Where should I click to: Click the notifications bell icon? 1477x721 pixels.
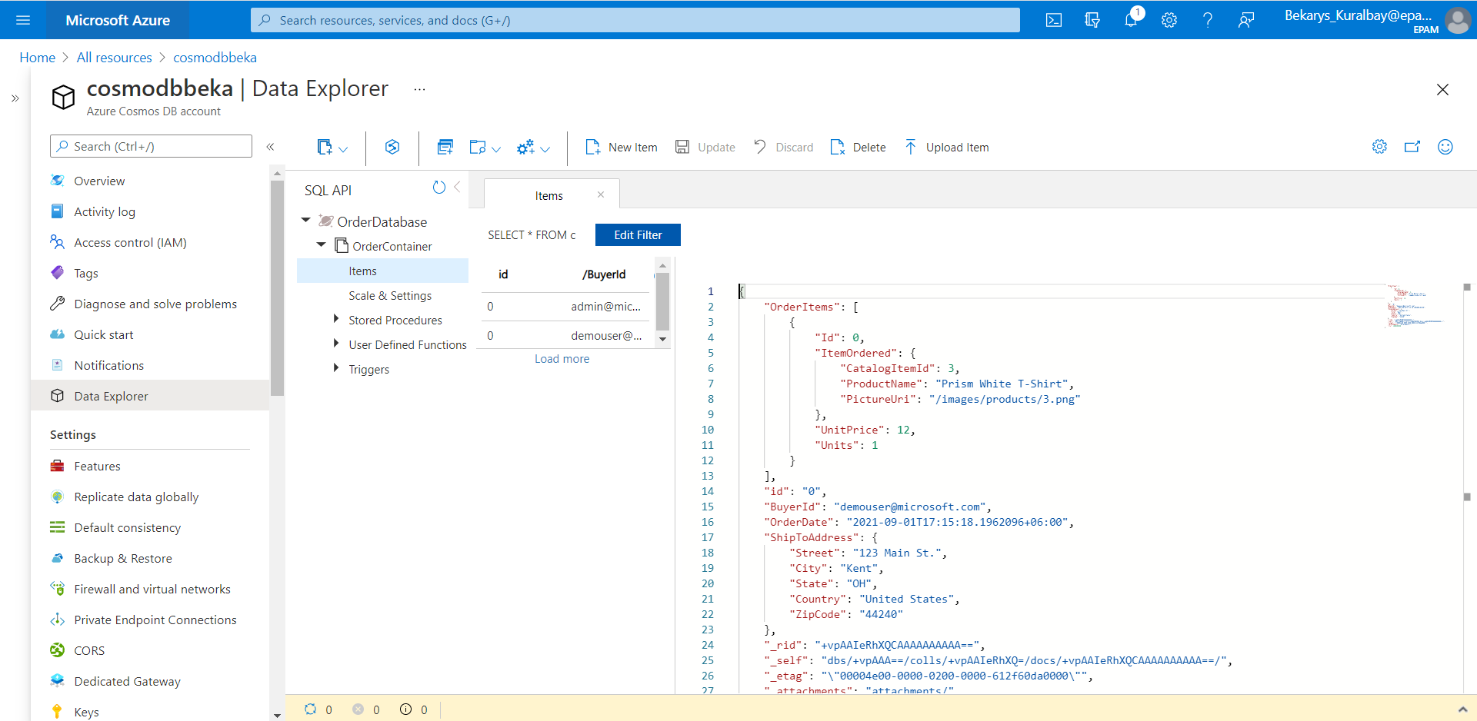tap(1131, 20)
